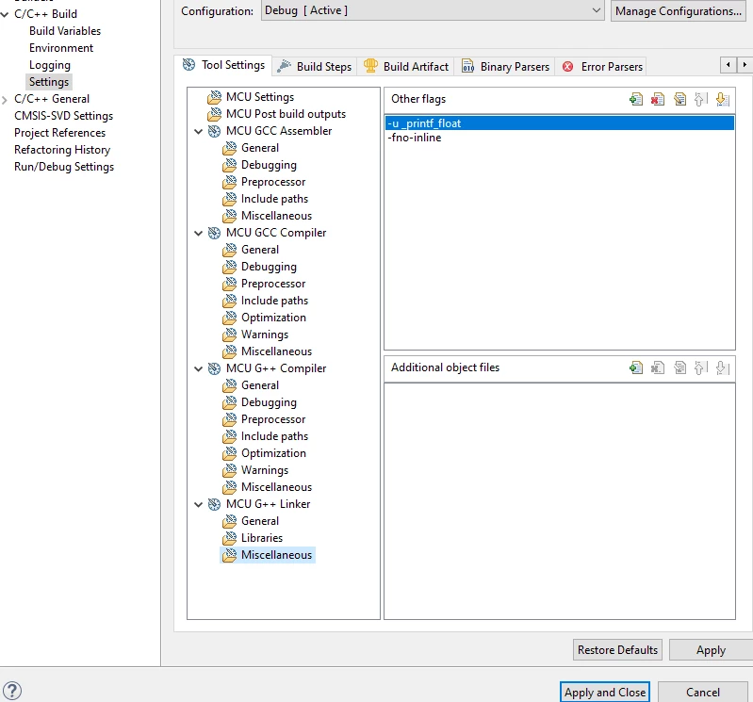This screenshot has height=702, width=753.
Task: Open Debugging under MCU GCC Assembler
Action: 269,165
